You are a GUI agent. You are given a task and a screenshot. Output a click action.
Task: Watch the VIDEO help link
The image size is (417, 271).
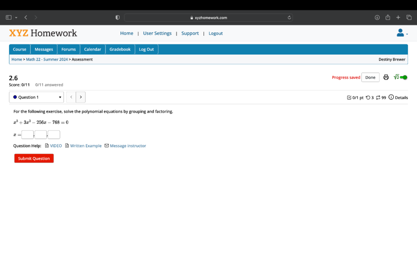56,146
